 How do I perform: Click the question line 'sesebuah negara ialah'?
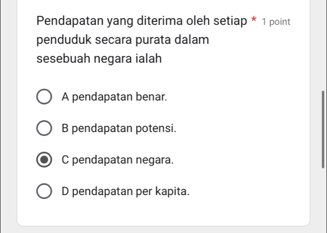pos(99,59)
